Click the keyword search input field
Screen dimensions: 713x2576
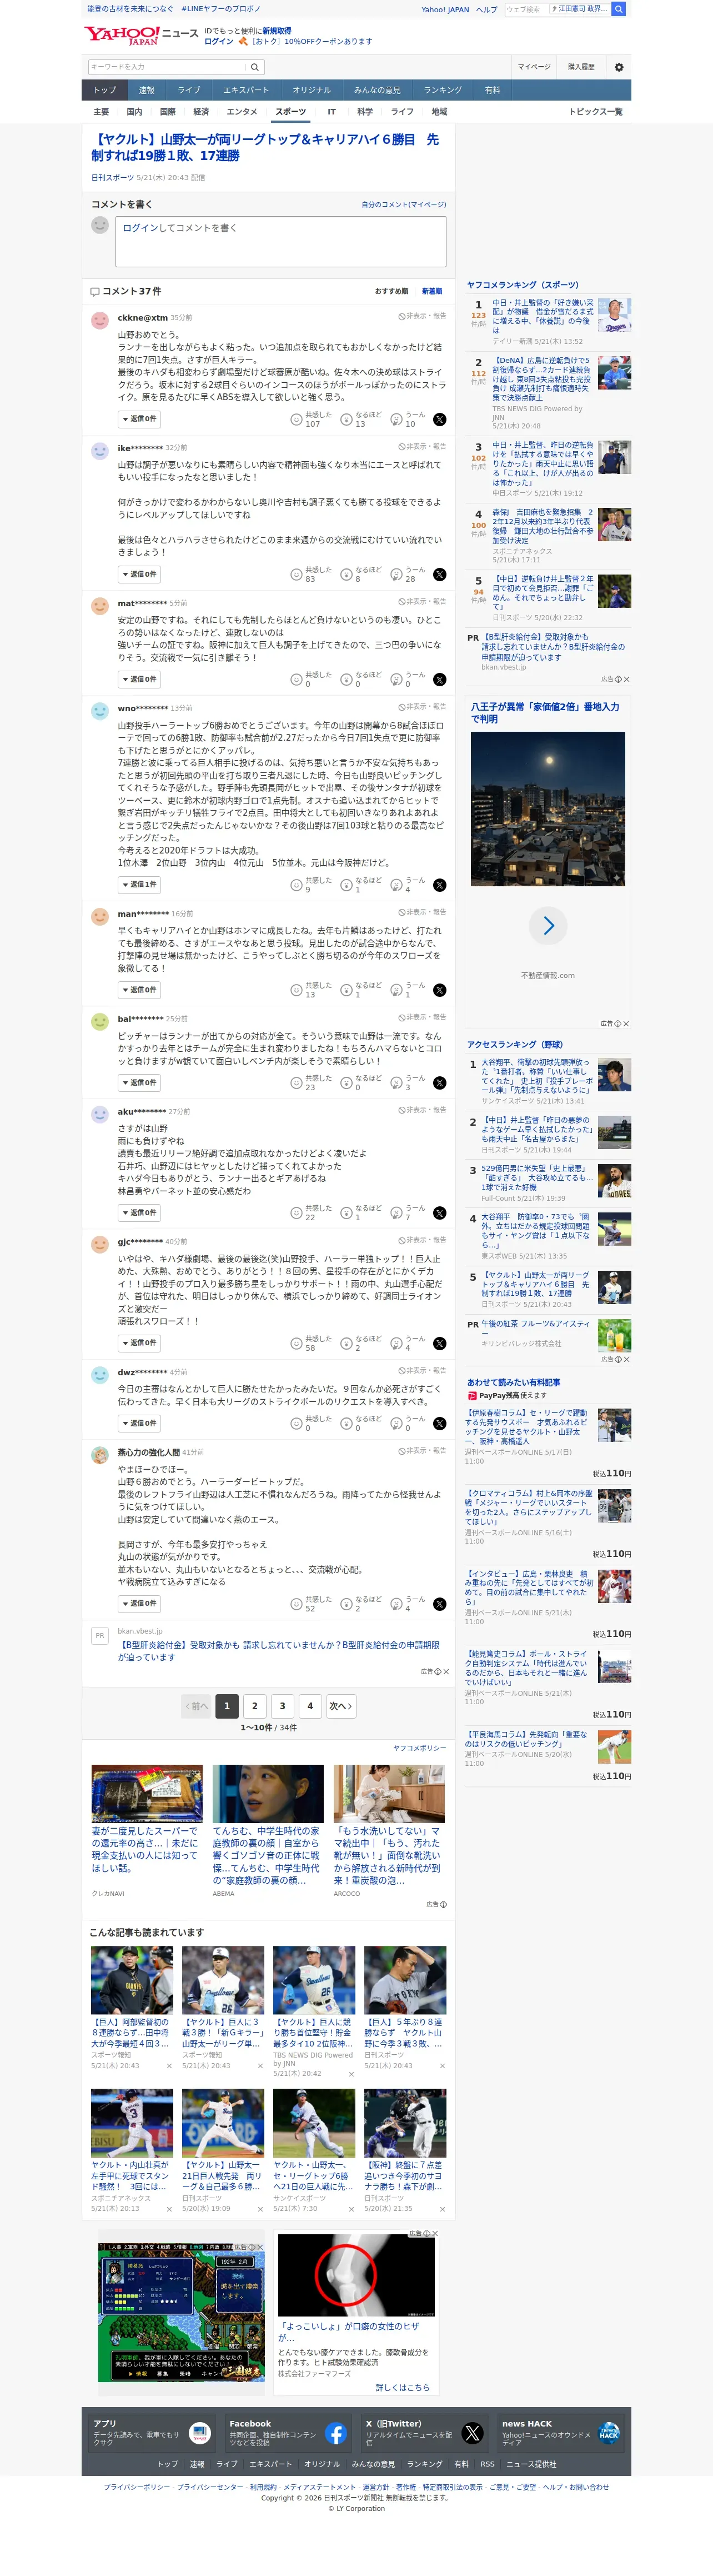coord(167,67)
